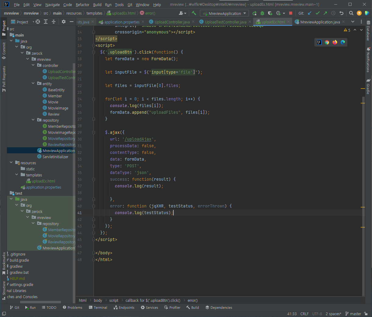Open the Refactor menu
Screen dimensions: 372x317
point(83,5)
